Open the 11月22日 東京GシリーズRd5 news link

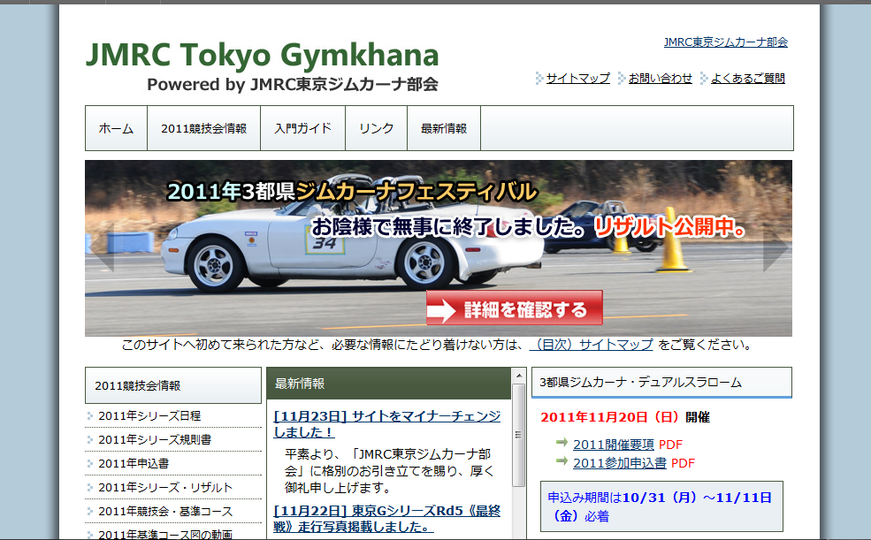click(387, 519)
